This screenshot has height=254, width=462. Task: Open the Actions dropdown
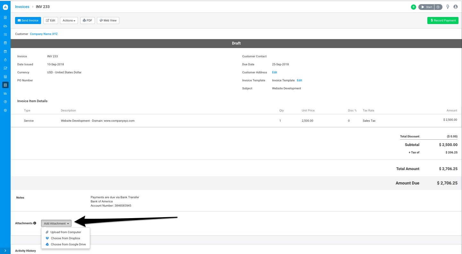(69, 20)
